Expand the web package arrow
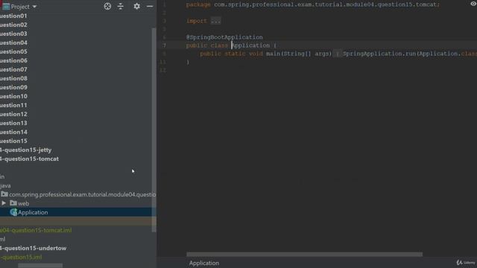 4,203
